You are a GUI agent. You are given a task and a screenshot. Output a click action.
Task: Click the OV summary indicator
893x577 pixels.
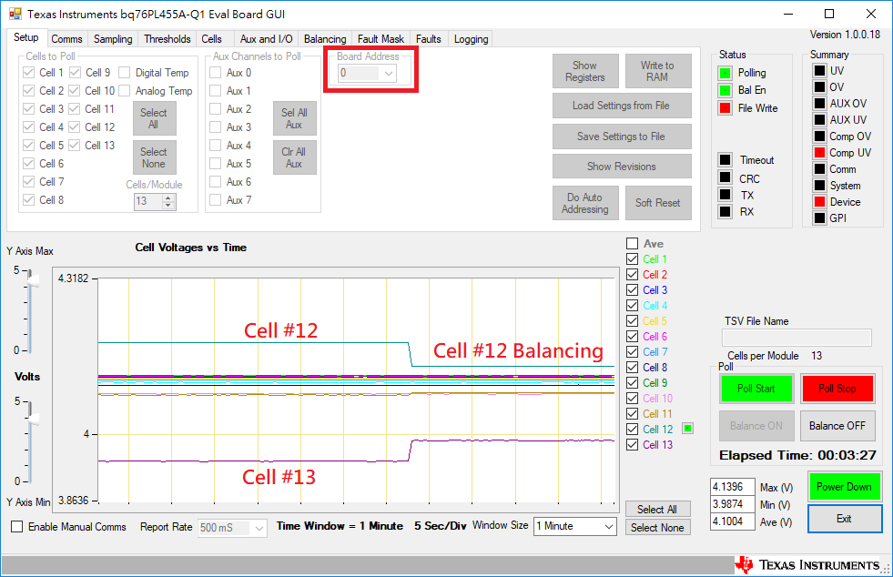tap(819, 86)
